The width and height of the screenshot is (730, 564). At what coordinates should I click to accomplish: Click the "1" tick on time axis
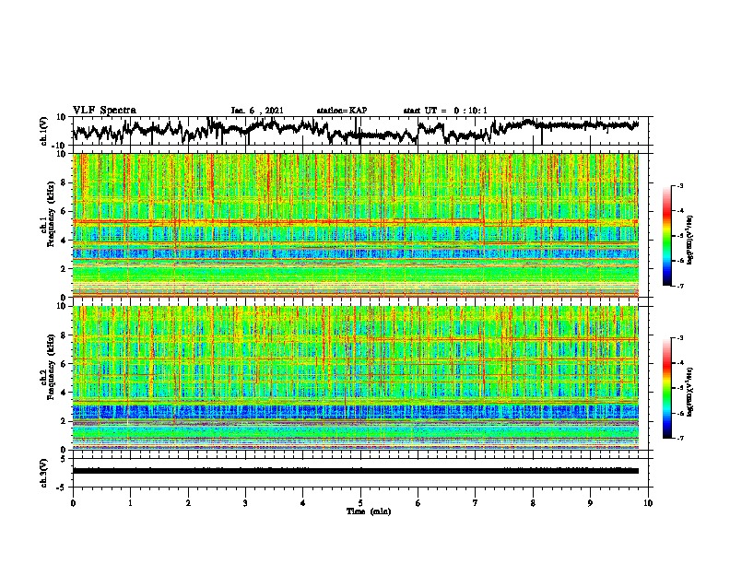click(x=130, y=503)
